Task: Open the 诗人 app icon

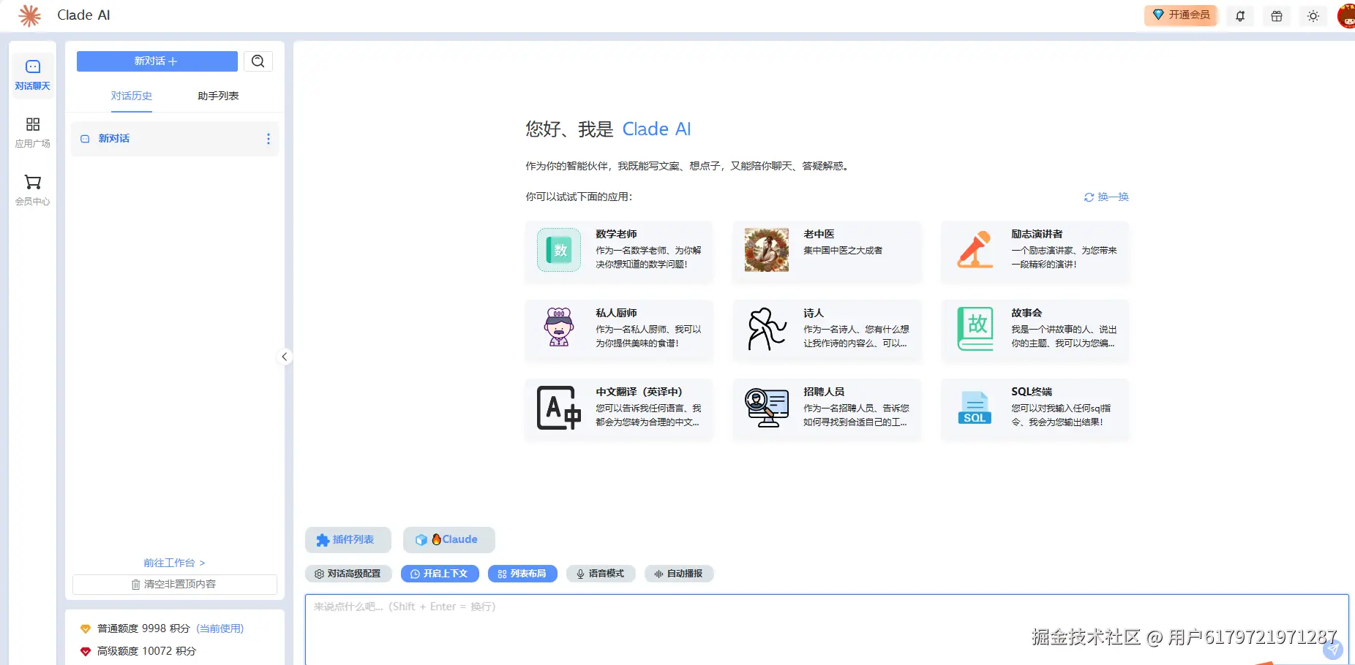Action: [x=767, y=328]
